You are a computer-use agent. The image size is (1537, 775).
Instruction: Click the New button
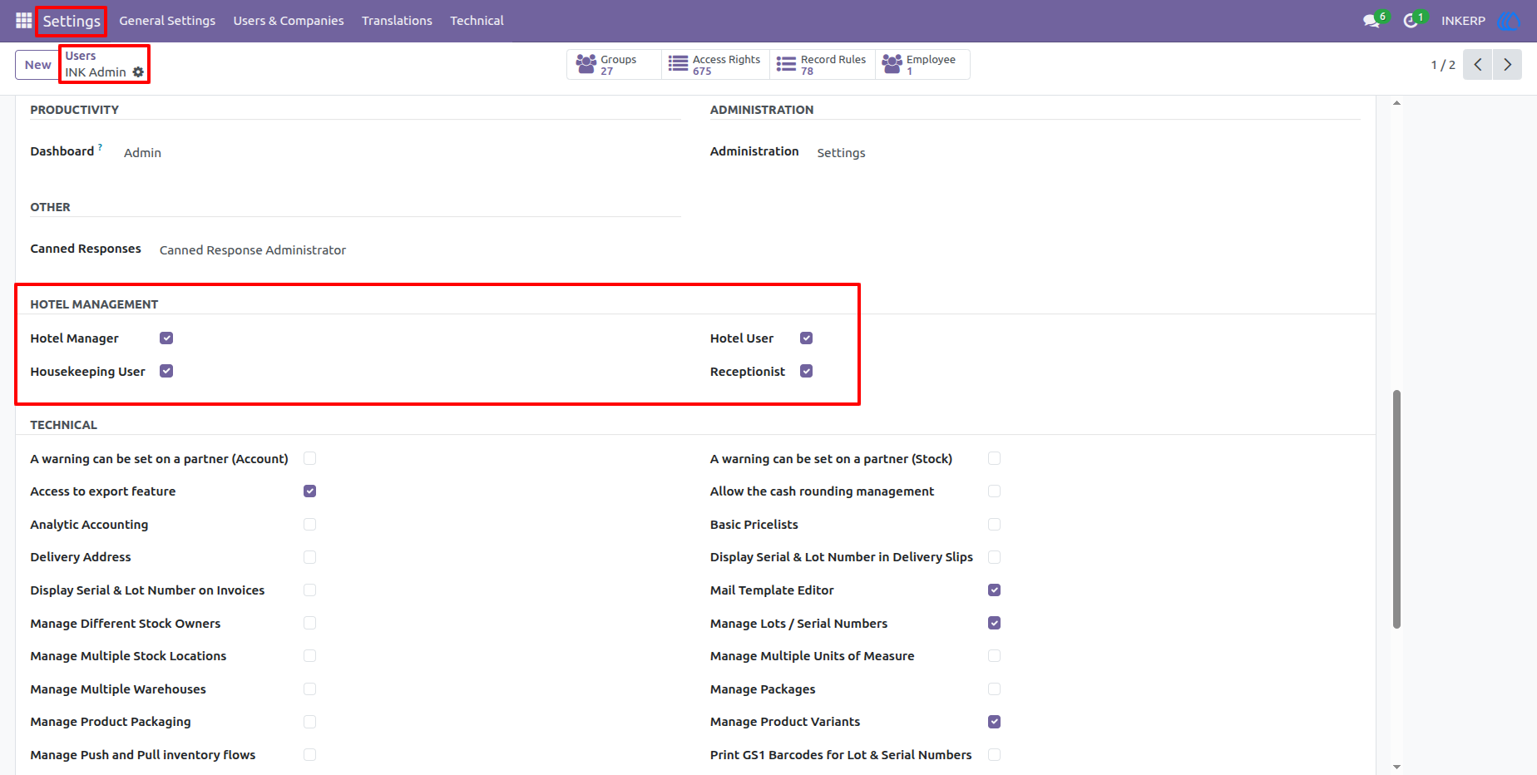click(37, 65)
